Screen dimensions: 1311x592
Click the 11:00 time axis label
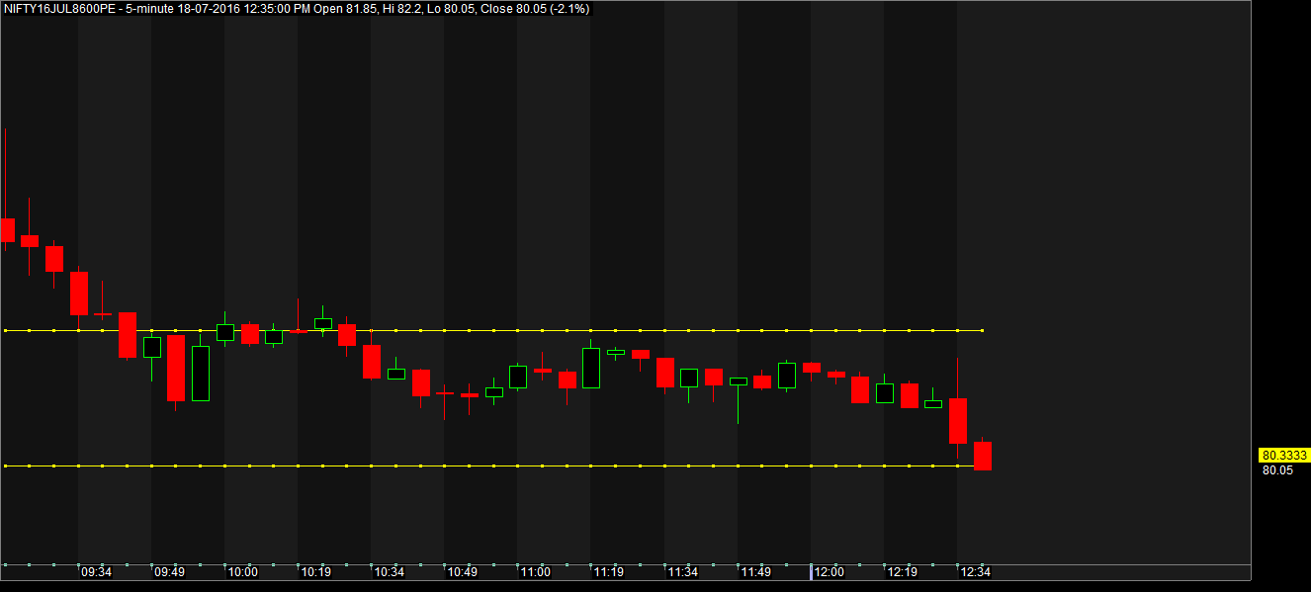pos(535,572)
